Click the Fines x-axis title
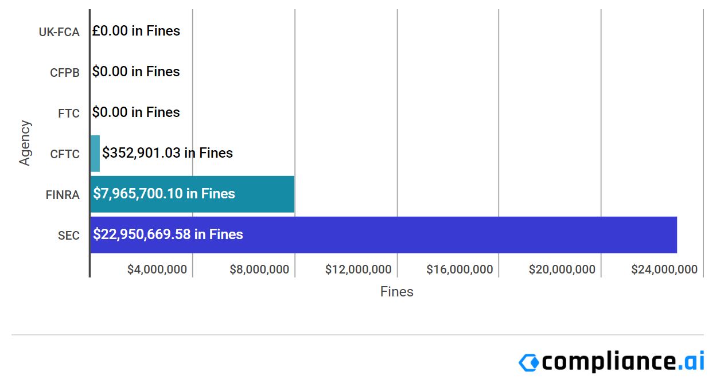 (x=396, y=292)
